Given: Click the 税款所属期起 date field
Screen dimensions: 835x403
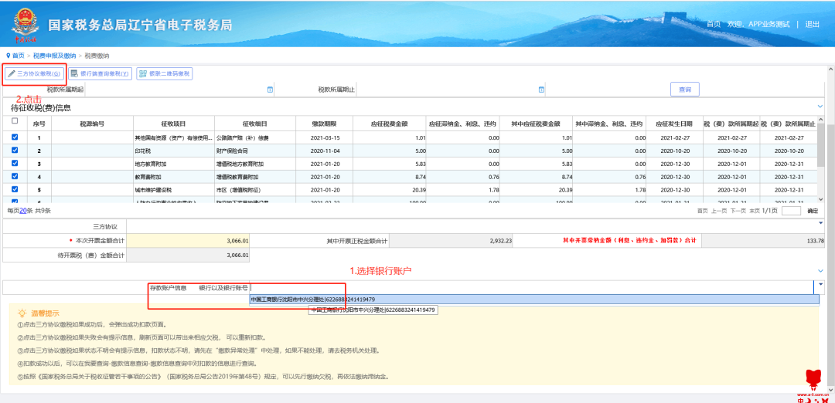Looking at the screenshot, I should pyautogui.click(x=179, y=90).
